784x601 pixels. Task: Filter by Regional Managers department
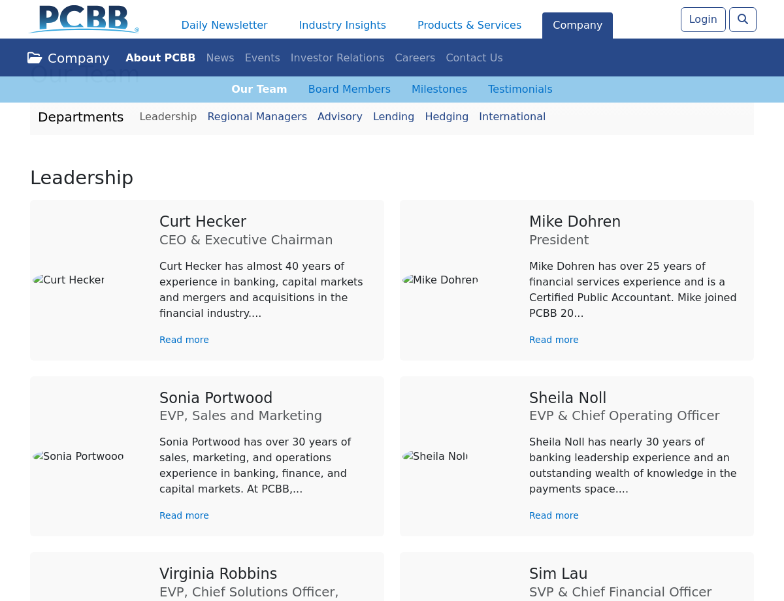[257, 117]
